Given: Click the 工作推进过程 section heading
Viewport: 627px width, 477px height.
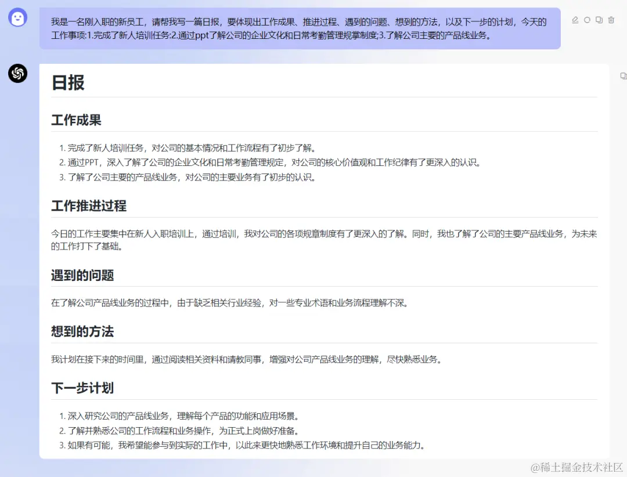Looking at the screenshot, I should (89, 206).
